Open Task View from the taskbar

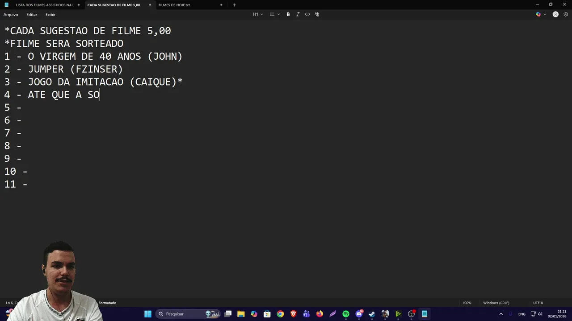pyautogui.click(x=228, y=314)
